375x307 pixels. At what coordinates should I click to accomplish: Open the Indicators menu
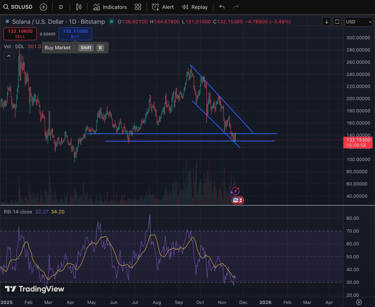[x=110, y=7]
